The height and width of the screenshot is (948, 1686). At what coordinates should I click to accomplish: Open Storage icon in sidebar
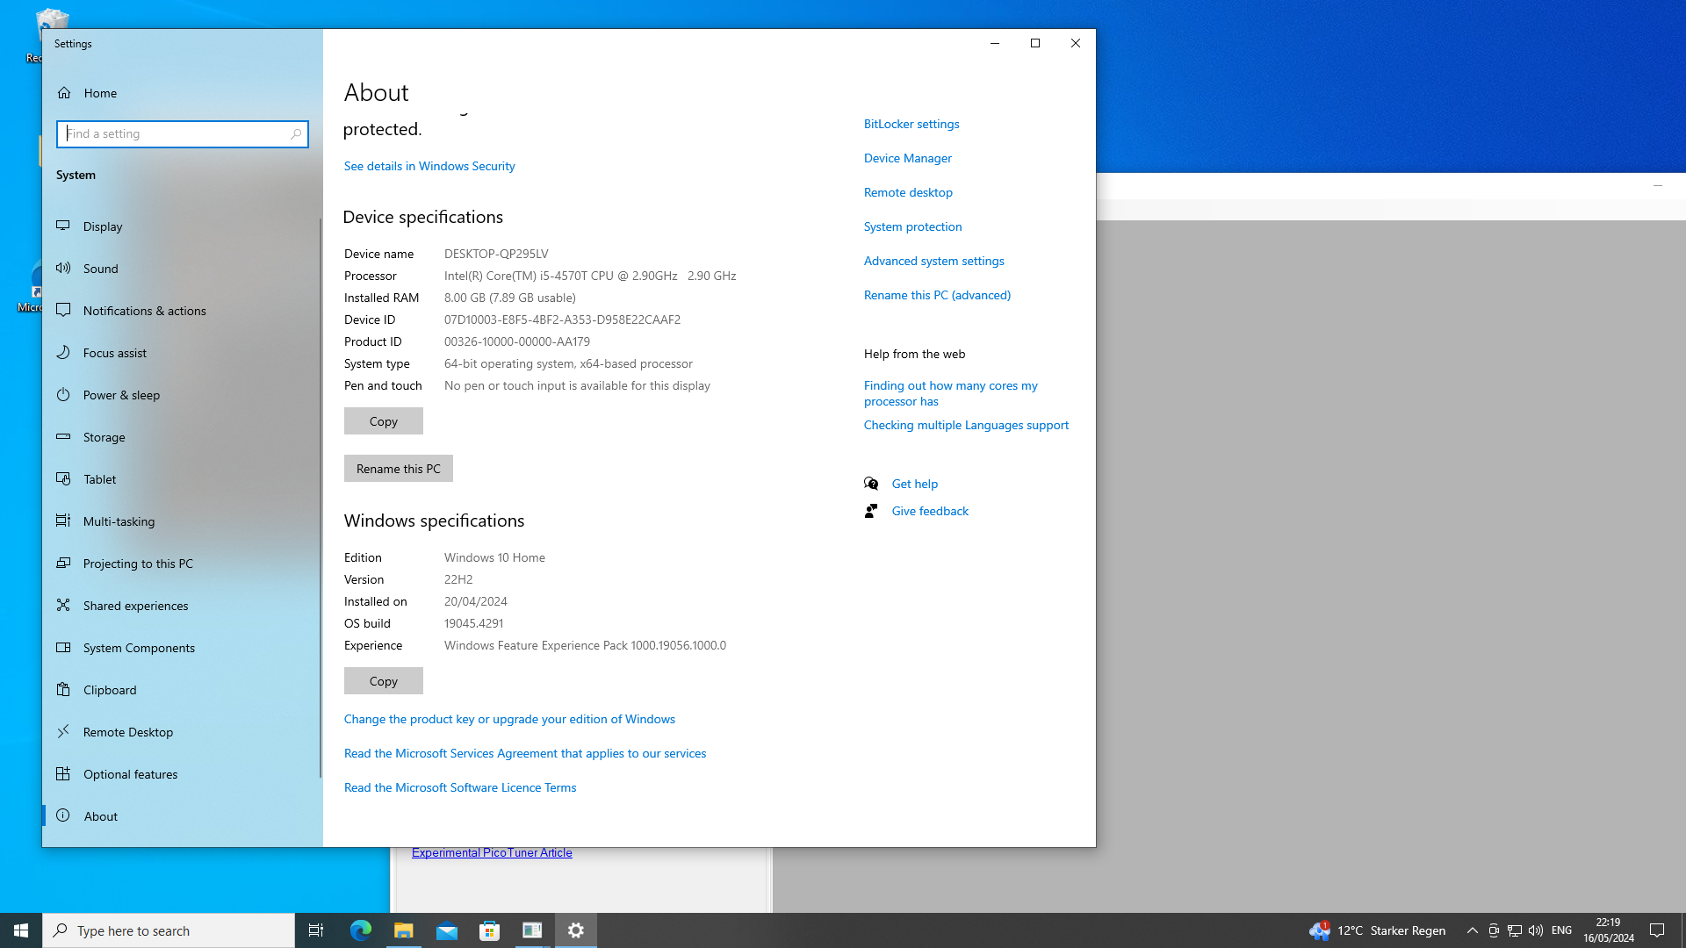pyautogui.click(x=63, y=436)
